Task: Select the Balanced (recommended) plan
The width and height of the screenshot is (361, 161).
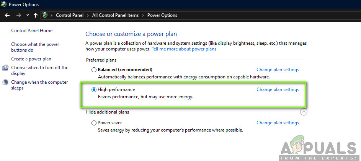Action: tap(94, 70)
